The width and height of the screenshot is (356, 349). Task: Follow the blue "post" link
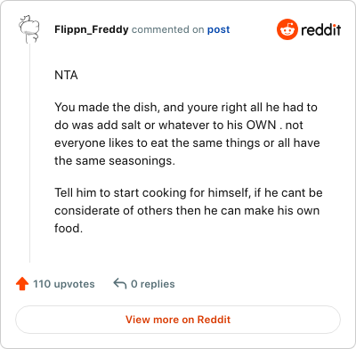(x=218, y=29)
